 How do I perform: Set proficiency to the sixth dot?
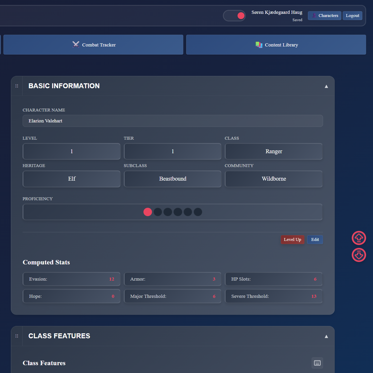coord(198,212)
